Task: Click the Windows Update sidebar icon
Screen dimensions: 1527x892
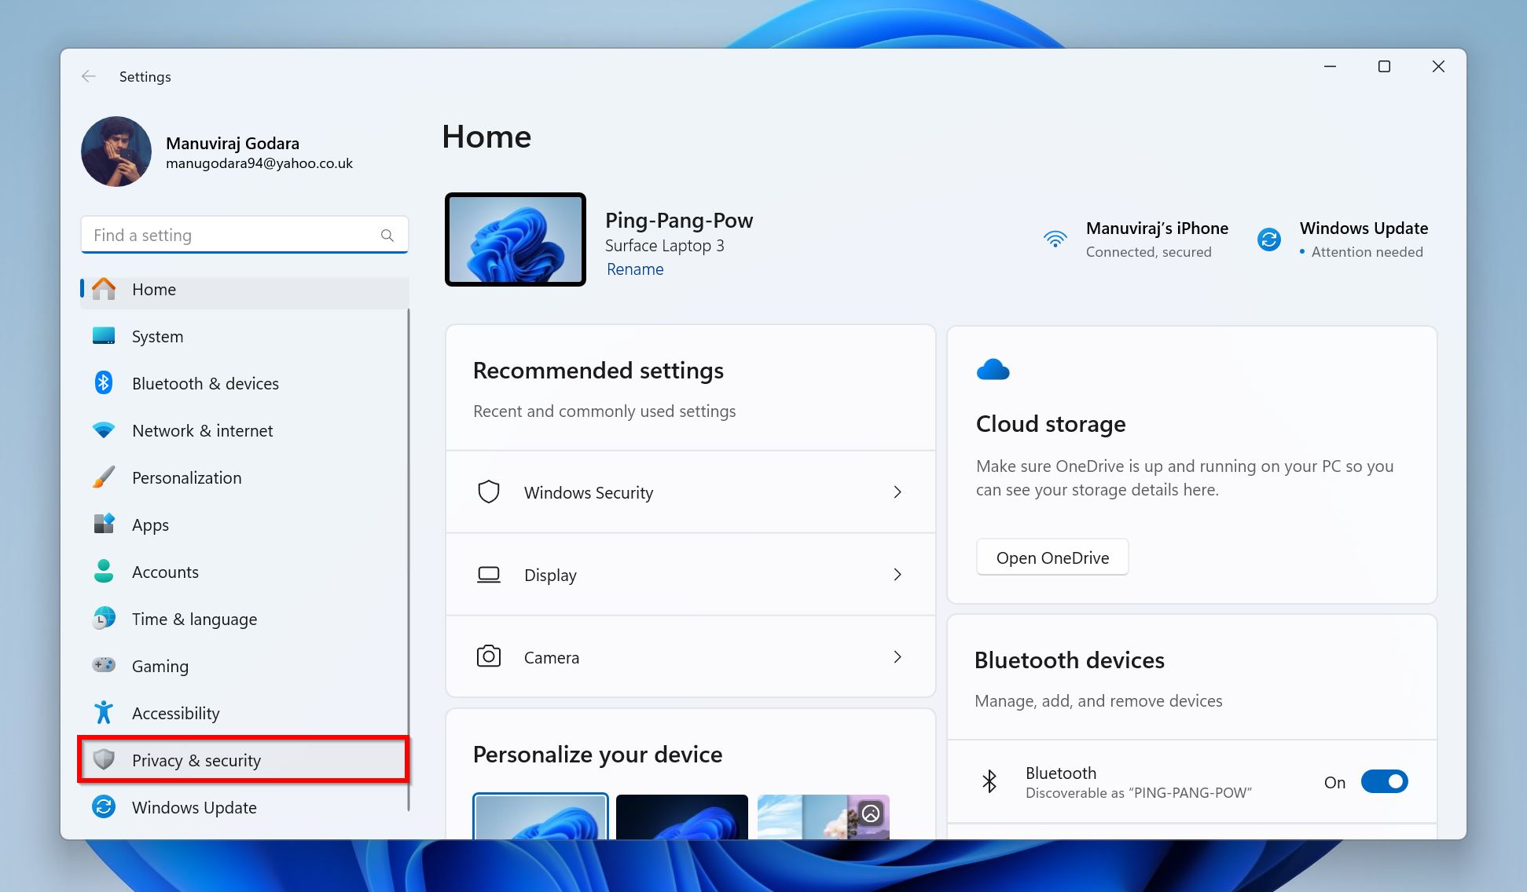Action: point(104,806)
